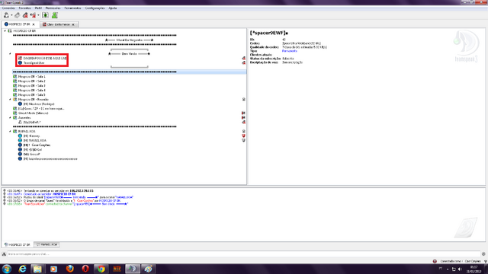The width and height of the screenshot is (488, 274).
Task: Collapse the HOSPICIO CF BR server tree
Action: pyautogui.click(x=5, y=31)
